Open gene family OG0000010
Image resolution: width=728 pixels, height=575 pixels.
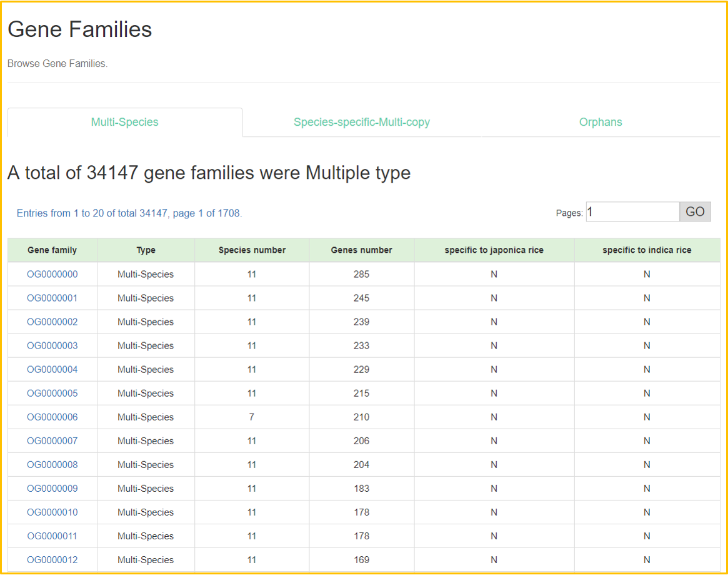click(x=52, y=512)
